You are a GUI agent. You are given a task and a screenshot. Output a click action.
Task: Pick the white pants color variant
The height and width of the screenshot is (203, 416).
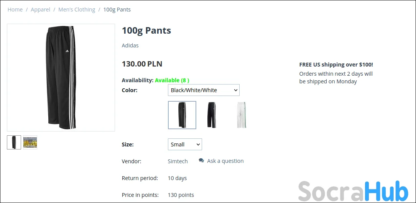241,115
